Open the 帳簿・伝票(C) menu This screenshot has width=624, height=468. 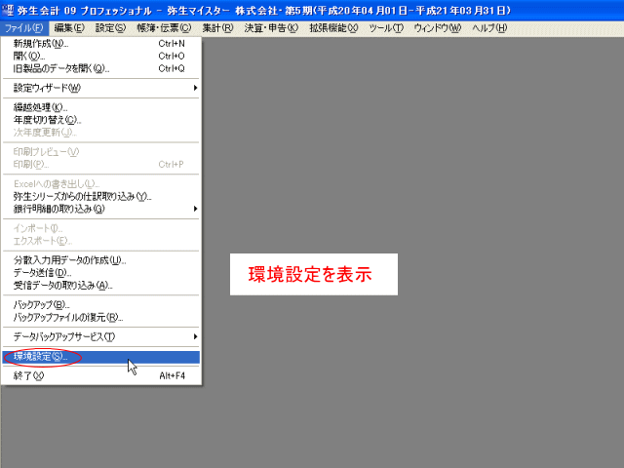(164, 28)
